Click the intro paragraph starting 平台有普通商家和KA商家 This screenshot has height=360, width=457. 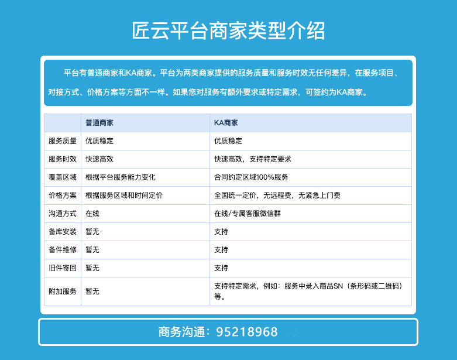(228, 83)
